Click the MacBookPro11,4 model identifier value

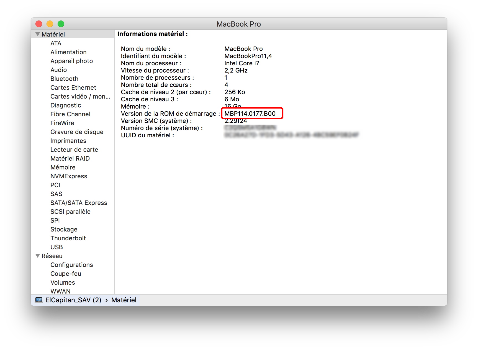point(248,56)
